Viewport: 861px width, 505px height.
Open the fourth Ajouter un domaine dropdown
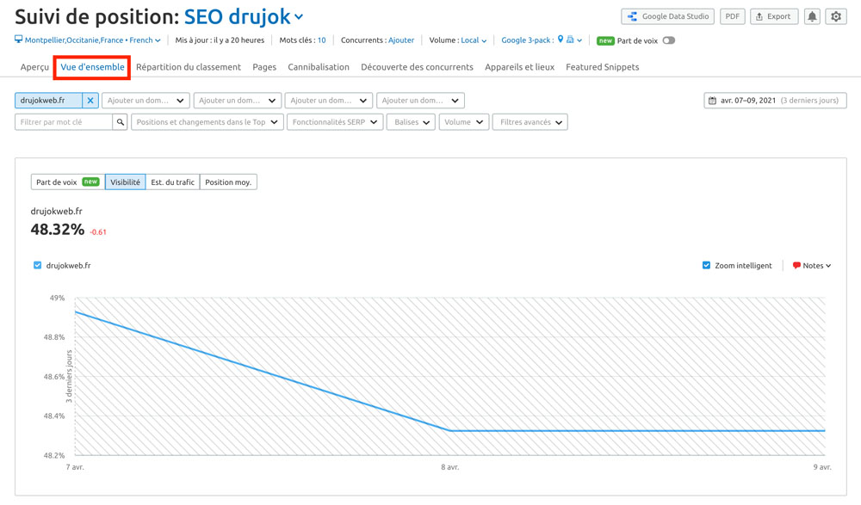(x=421, y=101)
